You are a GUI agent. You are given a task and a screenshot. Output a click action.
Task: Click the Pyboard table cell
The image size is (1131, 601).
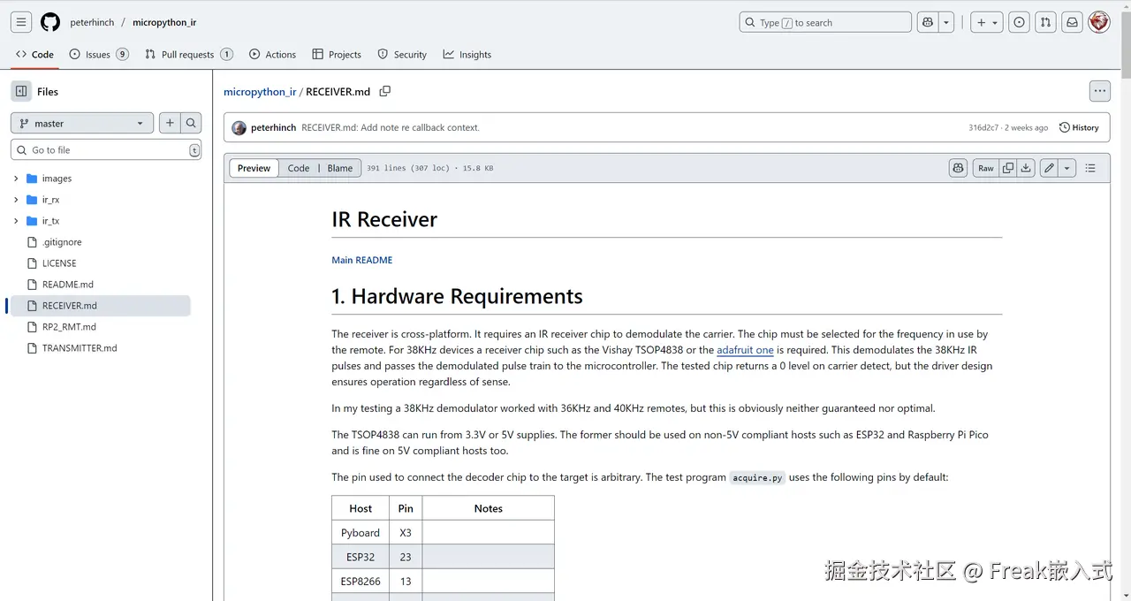(x=361, y=533)
